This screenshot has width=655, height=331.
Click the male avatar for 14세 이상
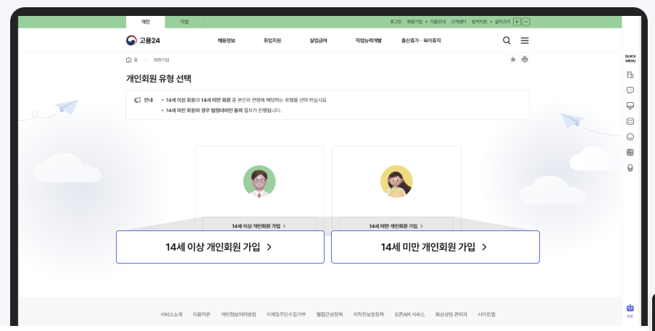(259, 182)
